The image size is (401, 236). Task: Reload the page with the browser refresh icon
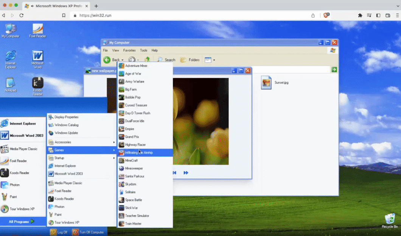pyautogui.click(x=22, y=15)
